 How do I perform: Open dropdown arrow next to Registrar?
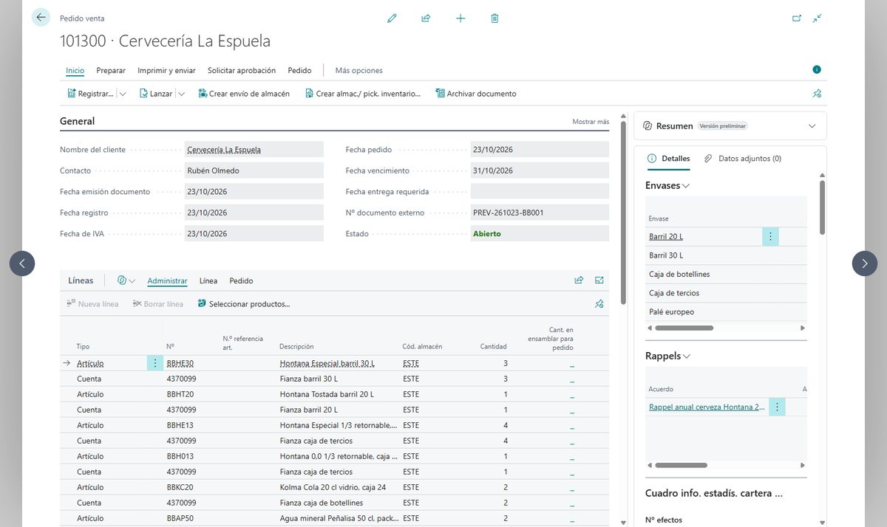coord(123,94)
